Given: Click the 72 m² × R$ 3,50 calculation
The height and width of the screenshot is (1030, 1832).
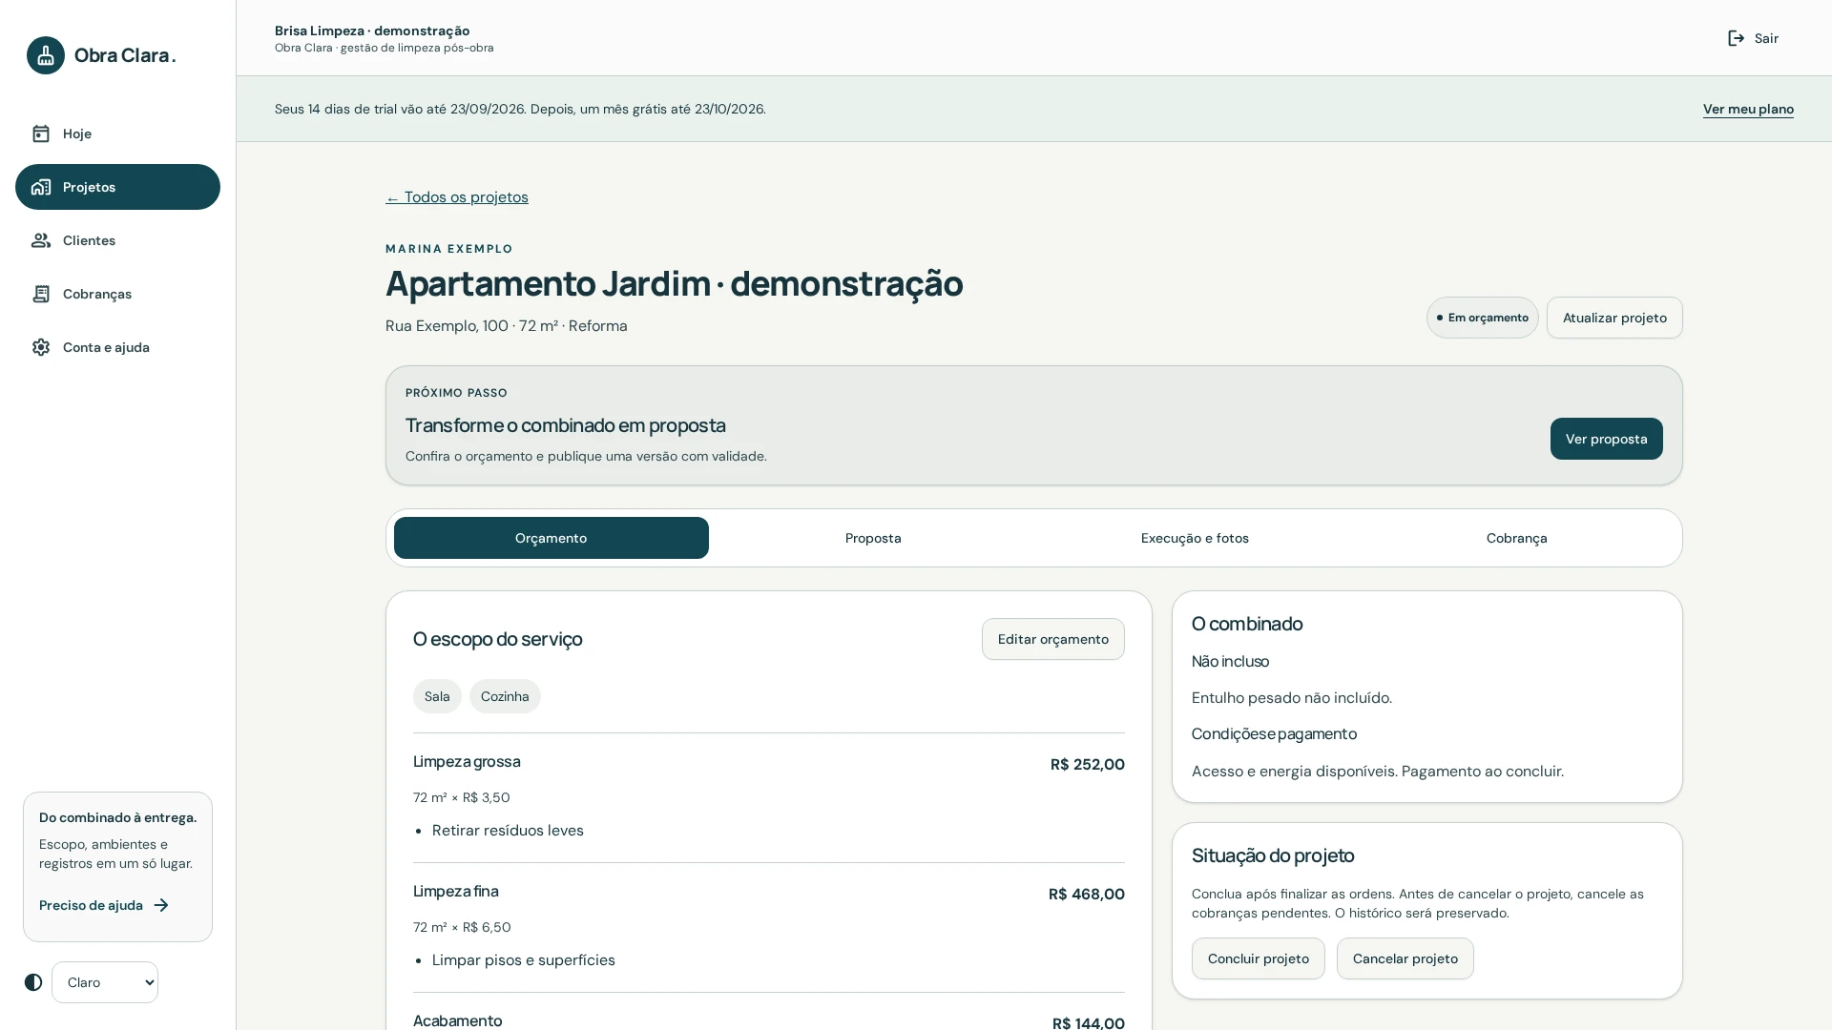Looking at the screenshot, I should pyautogui.click(x=462, y=797).
